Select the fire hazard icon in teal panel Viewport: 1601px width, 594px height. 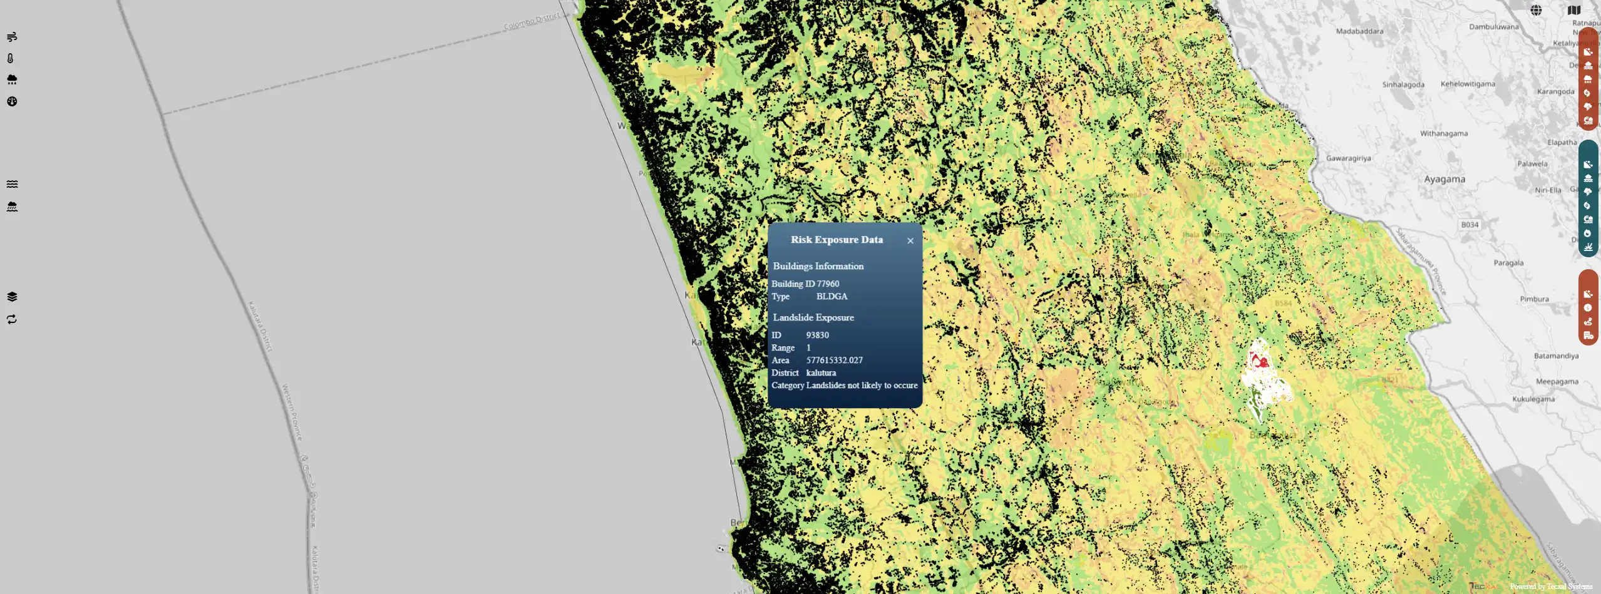[x=1587, y=233]
